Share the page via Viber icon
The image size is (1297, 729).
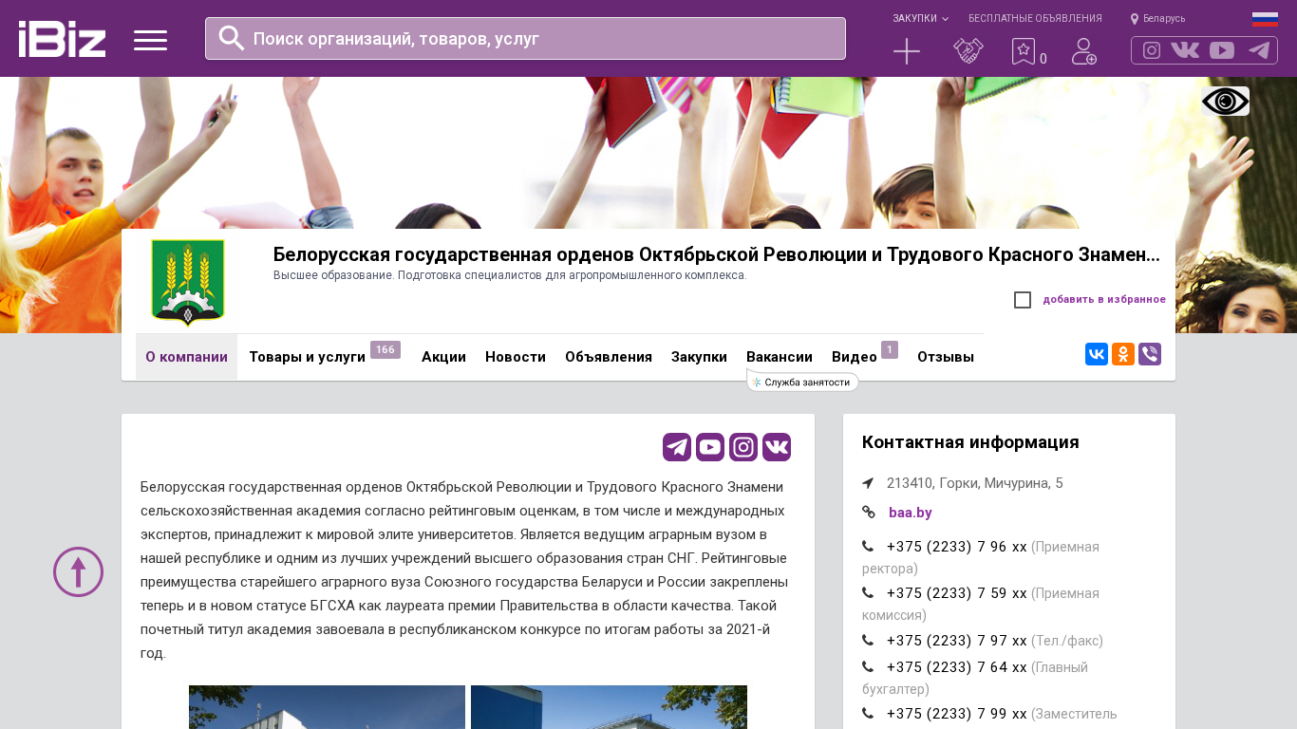pos(1150,354)
